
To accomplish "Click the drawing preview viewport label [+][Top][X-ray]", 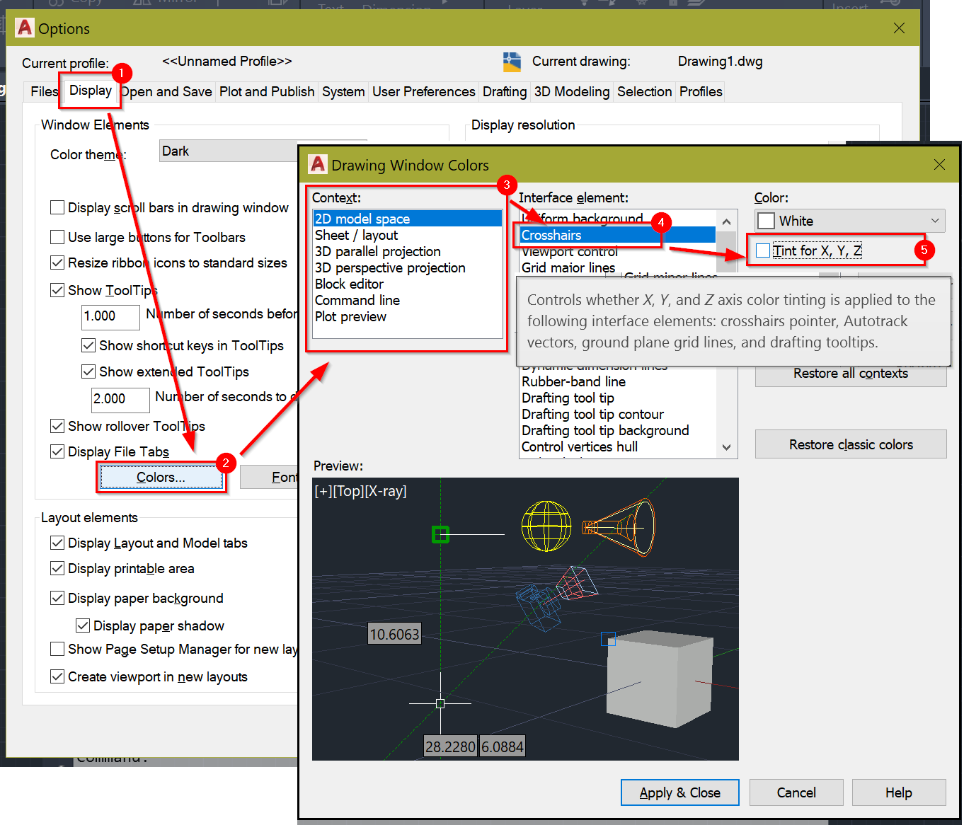I will pyautogui.click(x=360, y=491).
